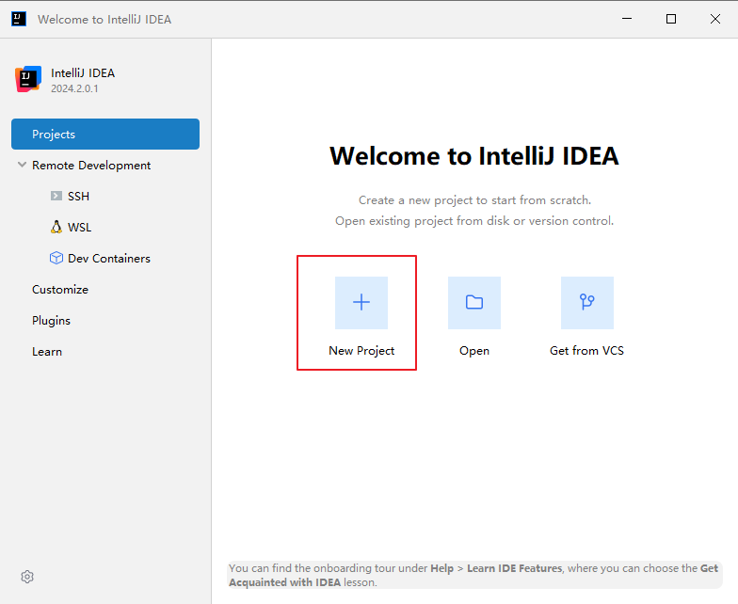Viewport: 738px width, 604px height.
Task: Minimize the Welcome window
Action: point(627,19)
